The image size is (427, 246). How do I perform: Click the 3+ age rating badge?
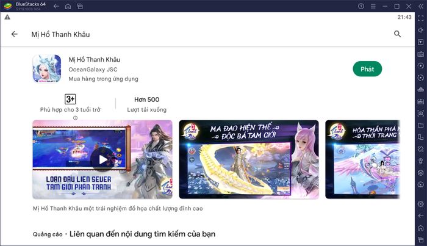tap(70, 99)
